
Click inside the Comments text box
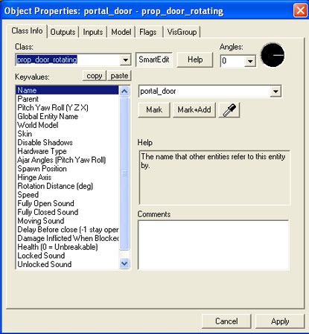coord(214,245)
